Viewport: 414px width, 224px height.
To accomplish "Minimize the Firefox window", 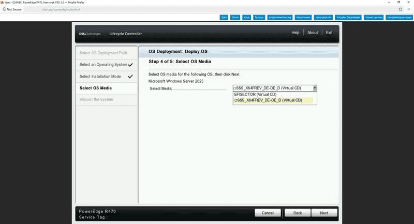I will 389,2.
